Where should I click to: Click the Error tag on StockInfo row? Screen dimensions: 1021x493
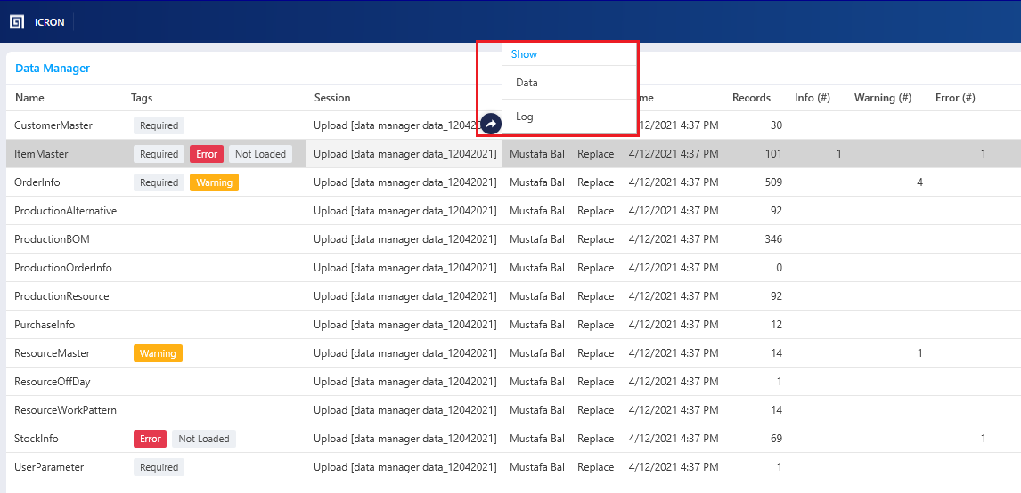pos(151,439)
